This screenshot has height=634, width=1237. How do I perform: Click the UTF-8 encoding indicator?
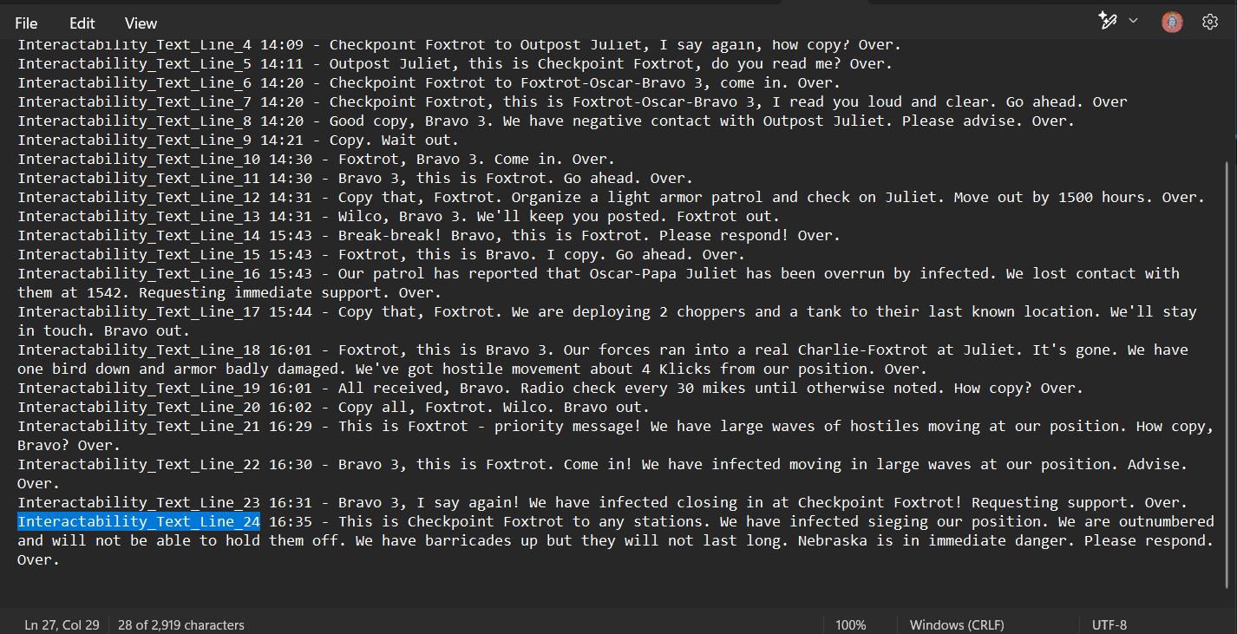(x=1109, y=624)
